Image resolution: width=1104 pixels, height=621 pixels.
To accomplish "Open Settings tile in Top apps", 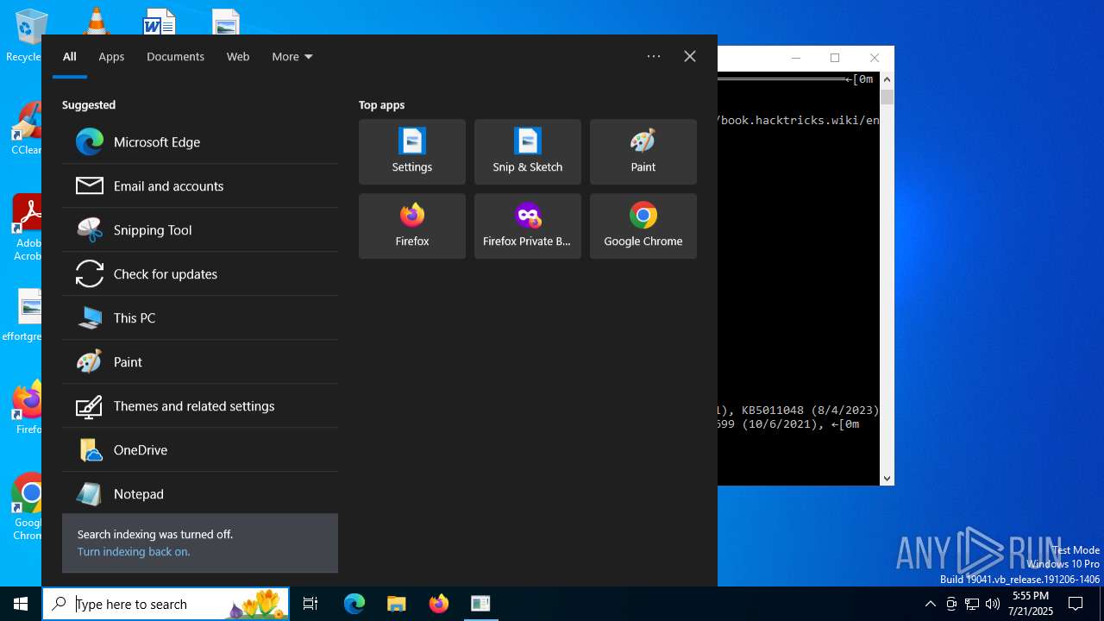I will tap(412, 152).
